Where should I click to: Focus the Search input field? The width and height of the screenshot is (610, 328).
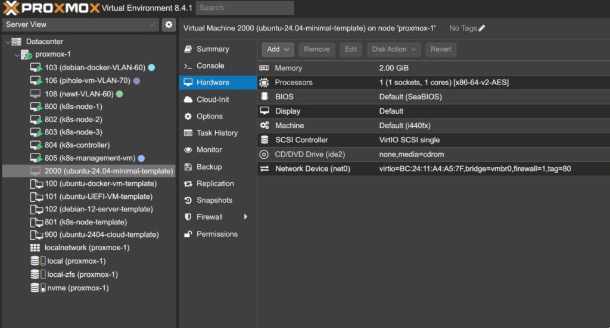point(245,8)
